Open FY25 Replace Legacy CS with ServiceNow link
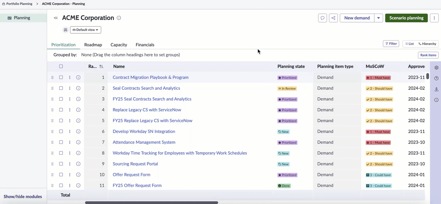Image resolution: width=441 pixels, height=204 pixels. (153, 121)
